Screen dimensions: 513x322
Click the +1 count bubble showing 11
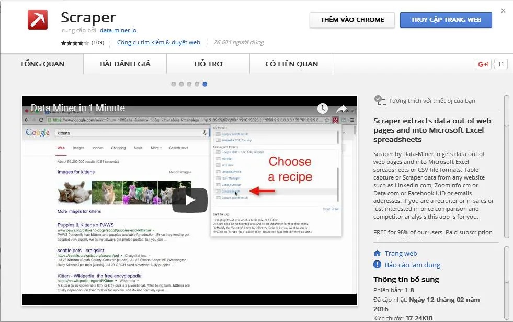pyautogui.click(x=500, y=64)
